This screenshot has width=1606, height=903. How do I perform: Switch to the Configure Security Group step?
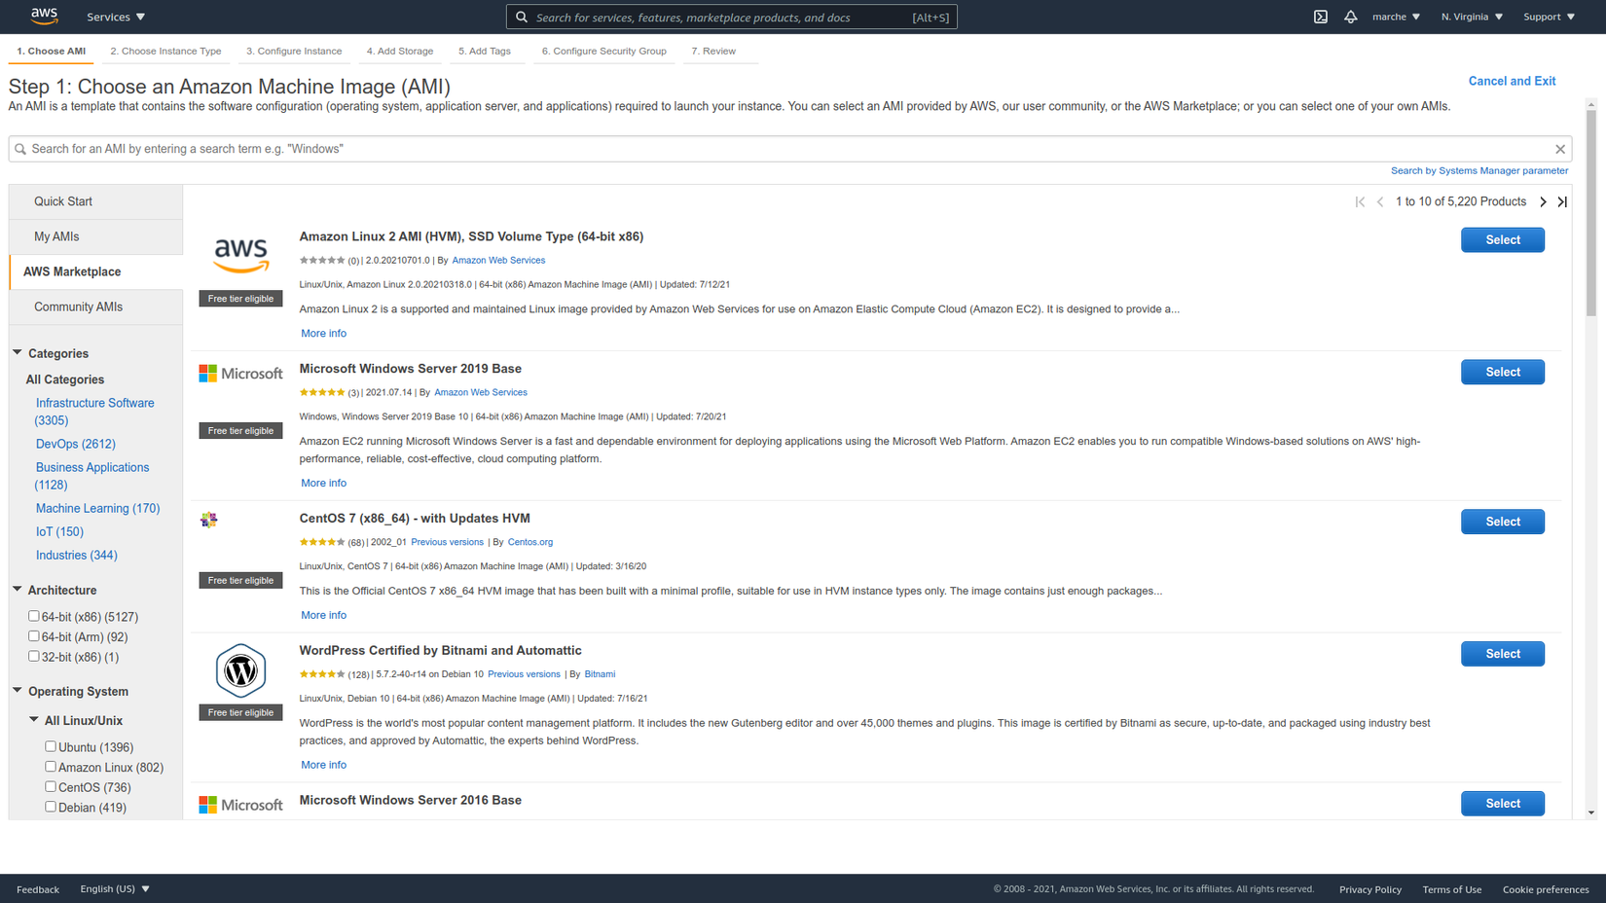604,51
